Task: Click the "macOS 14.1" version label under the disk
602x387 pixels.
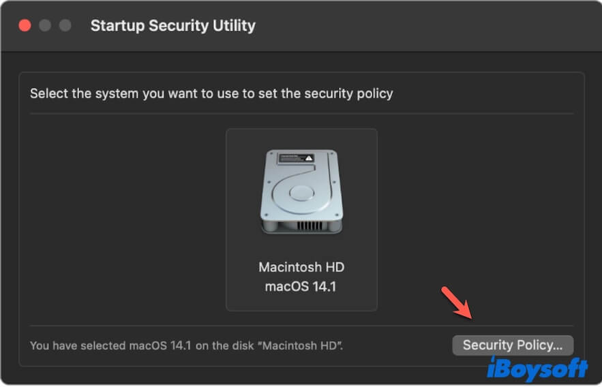Action: pos(301,286)
